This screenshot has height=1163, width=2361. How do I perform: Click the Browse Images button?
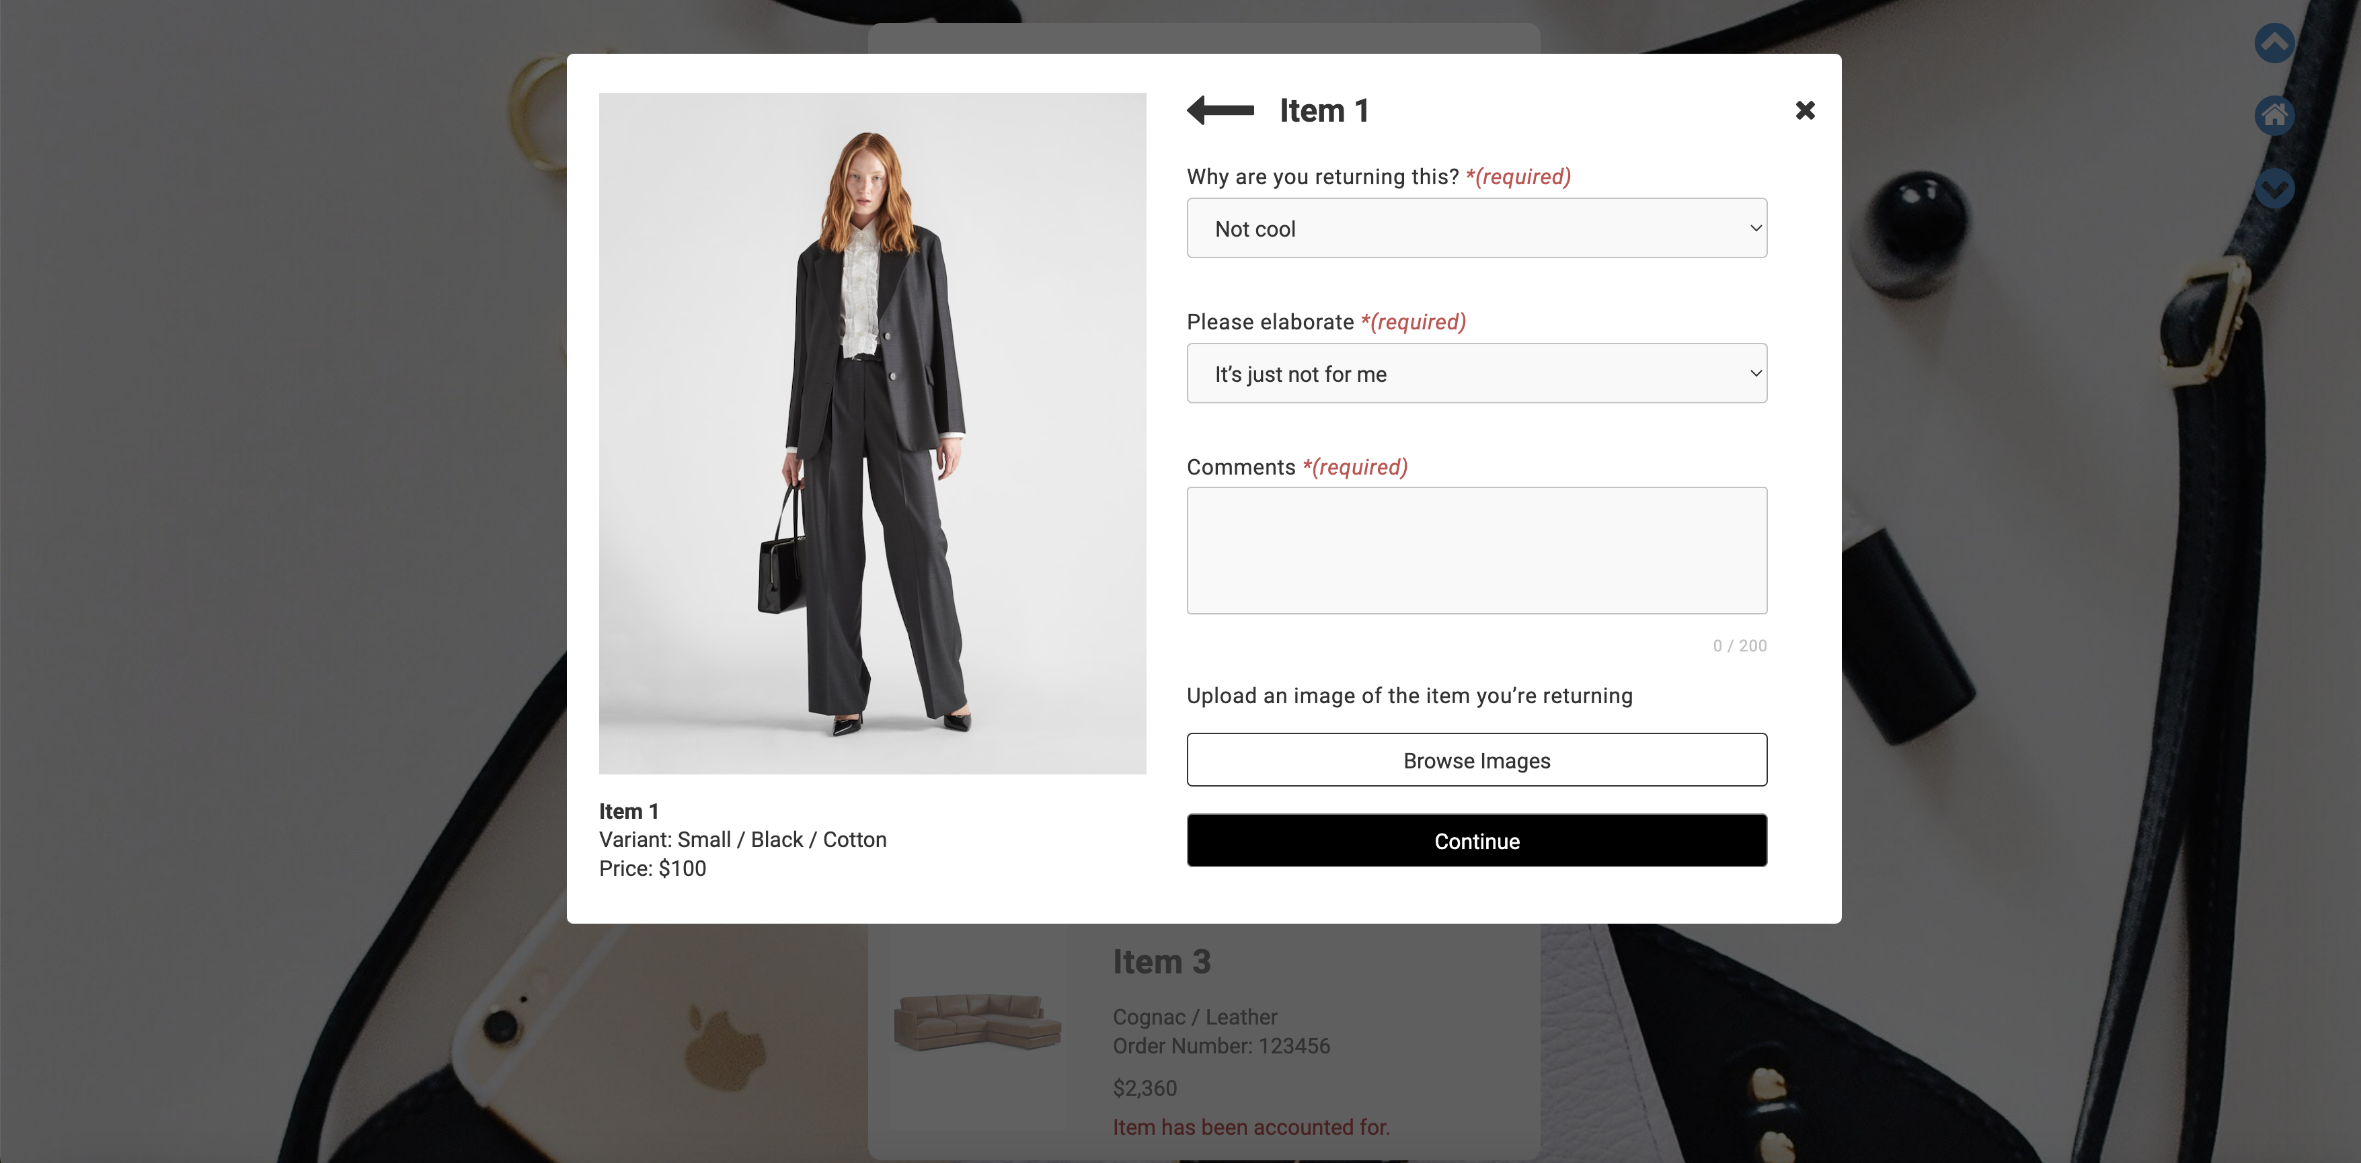tap(1477, 760)
